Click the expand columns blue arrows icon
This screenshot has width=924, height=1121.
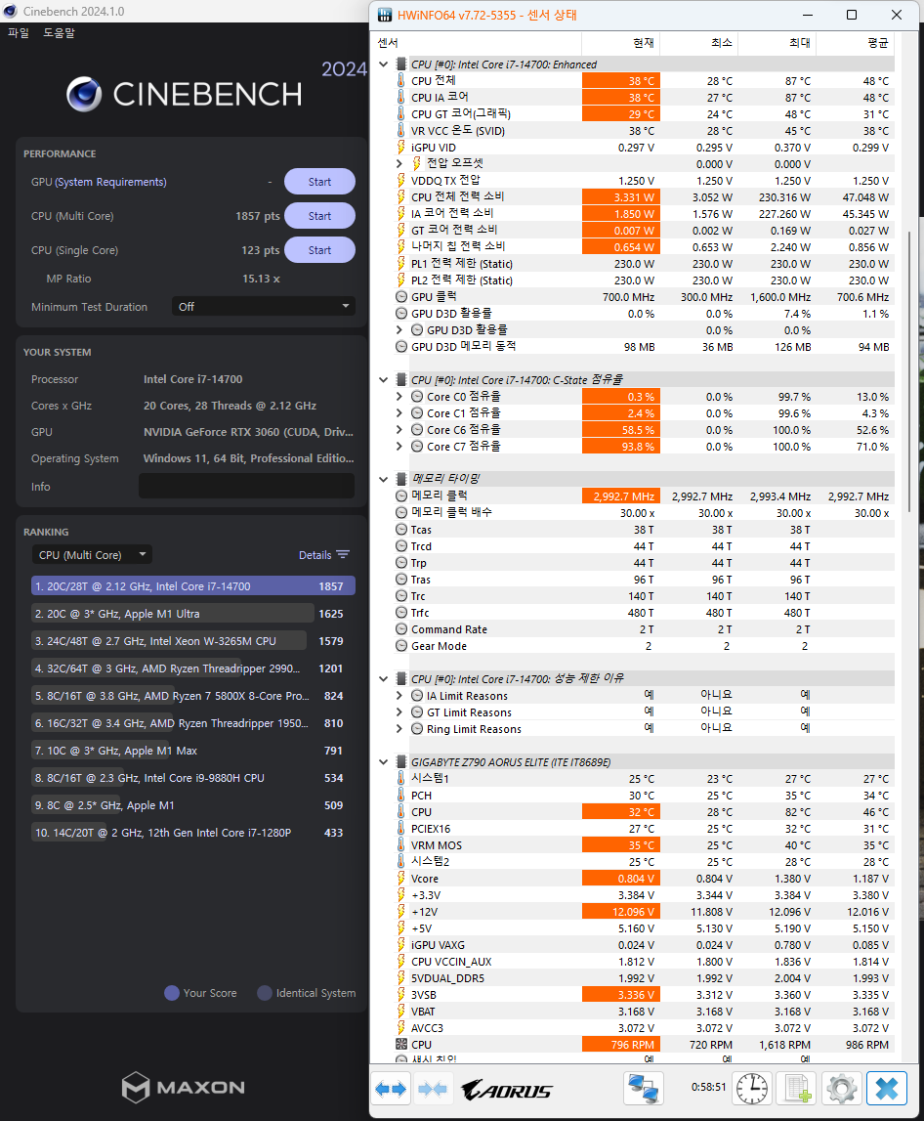pyautogui.click(x=391, y=1089)
